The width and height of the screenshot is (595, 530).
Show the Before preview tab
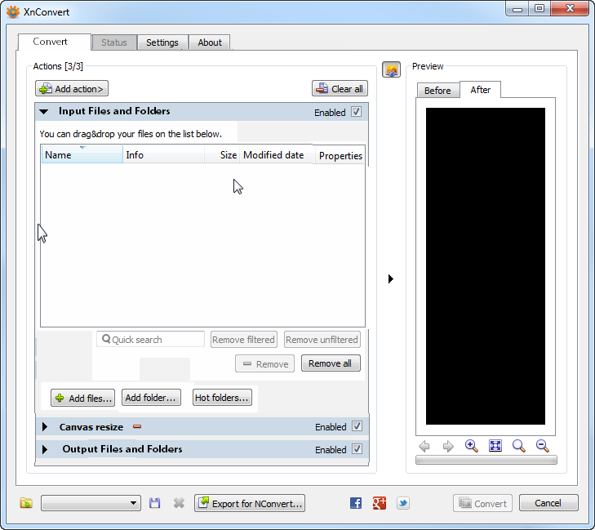[x=438, y=91]
